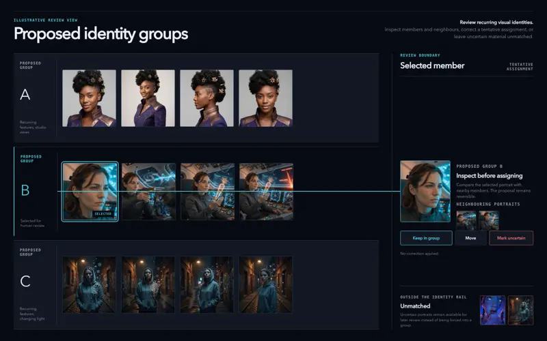Screen dimensions: 547x341
Task: Select the second portrait in group A
Action: tap(148, 98)
